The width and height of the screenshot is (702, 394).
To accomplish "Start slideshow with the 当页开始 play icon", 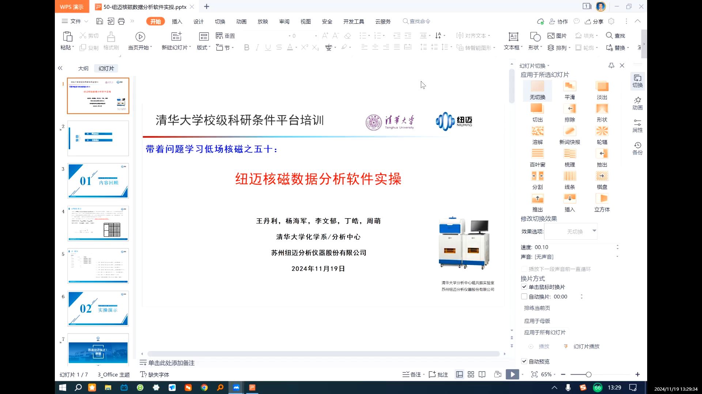I will (x=140, y=36).
